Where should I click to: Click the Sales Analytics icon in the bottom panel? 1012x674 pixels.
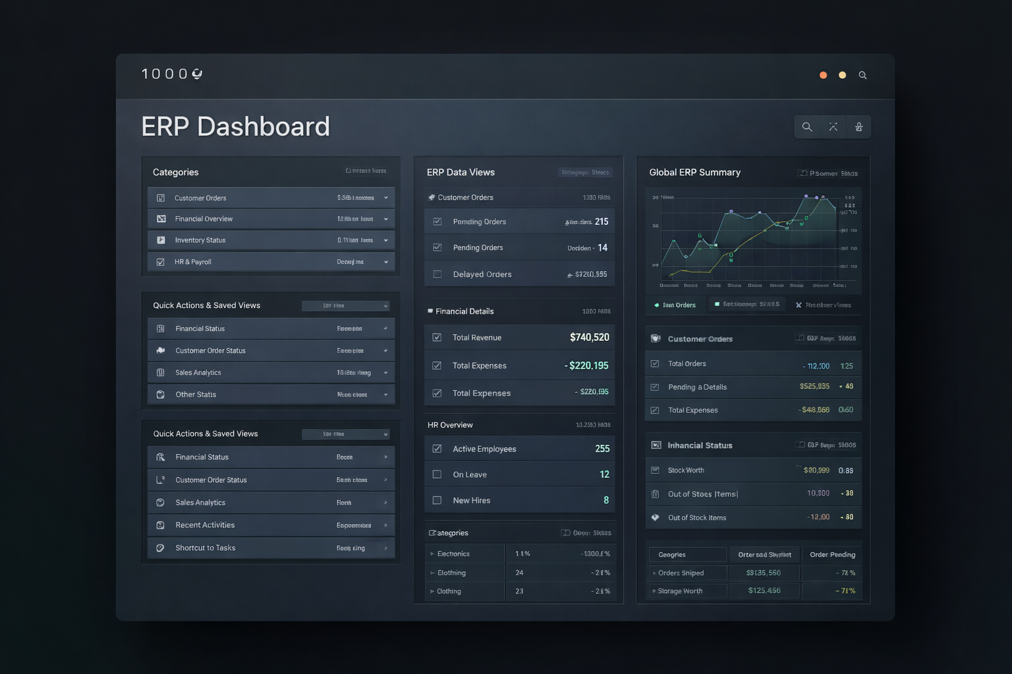tap(160, 503)
